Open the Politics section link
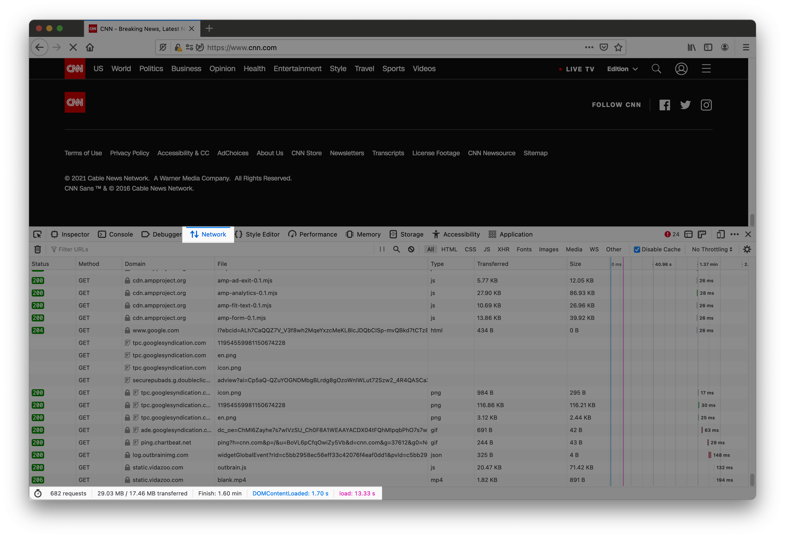Viewport: 785px width, 538px height. 151,69
